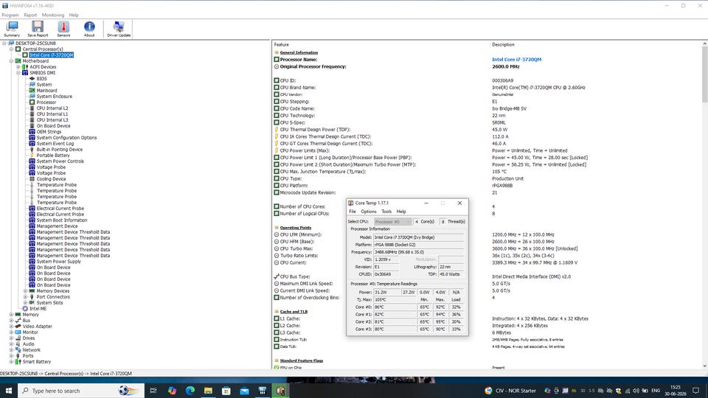
Task: Open the Summary toolbar button
Action: (x=12, y=29)
